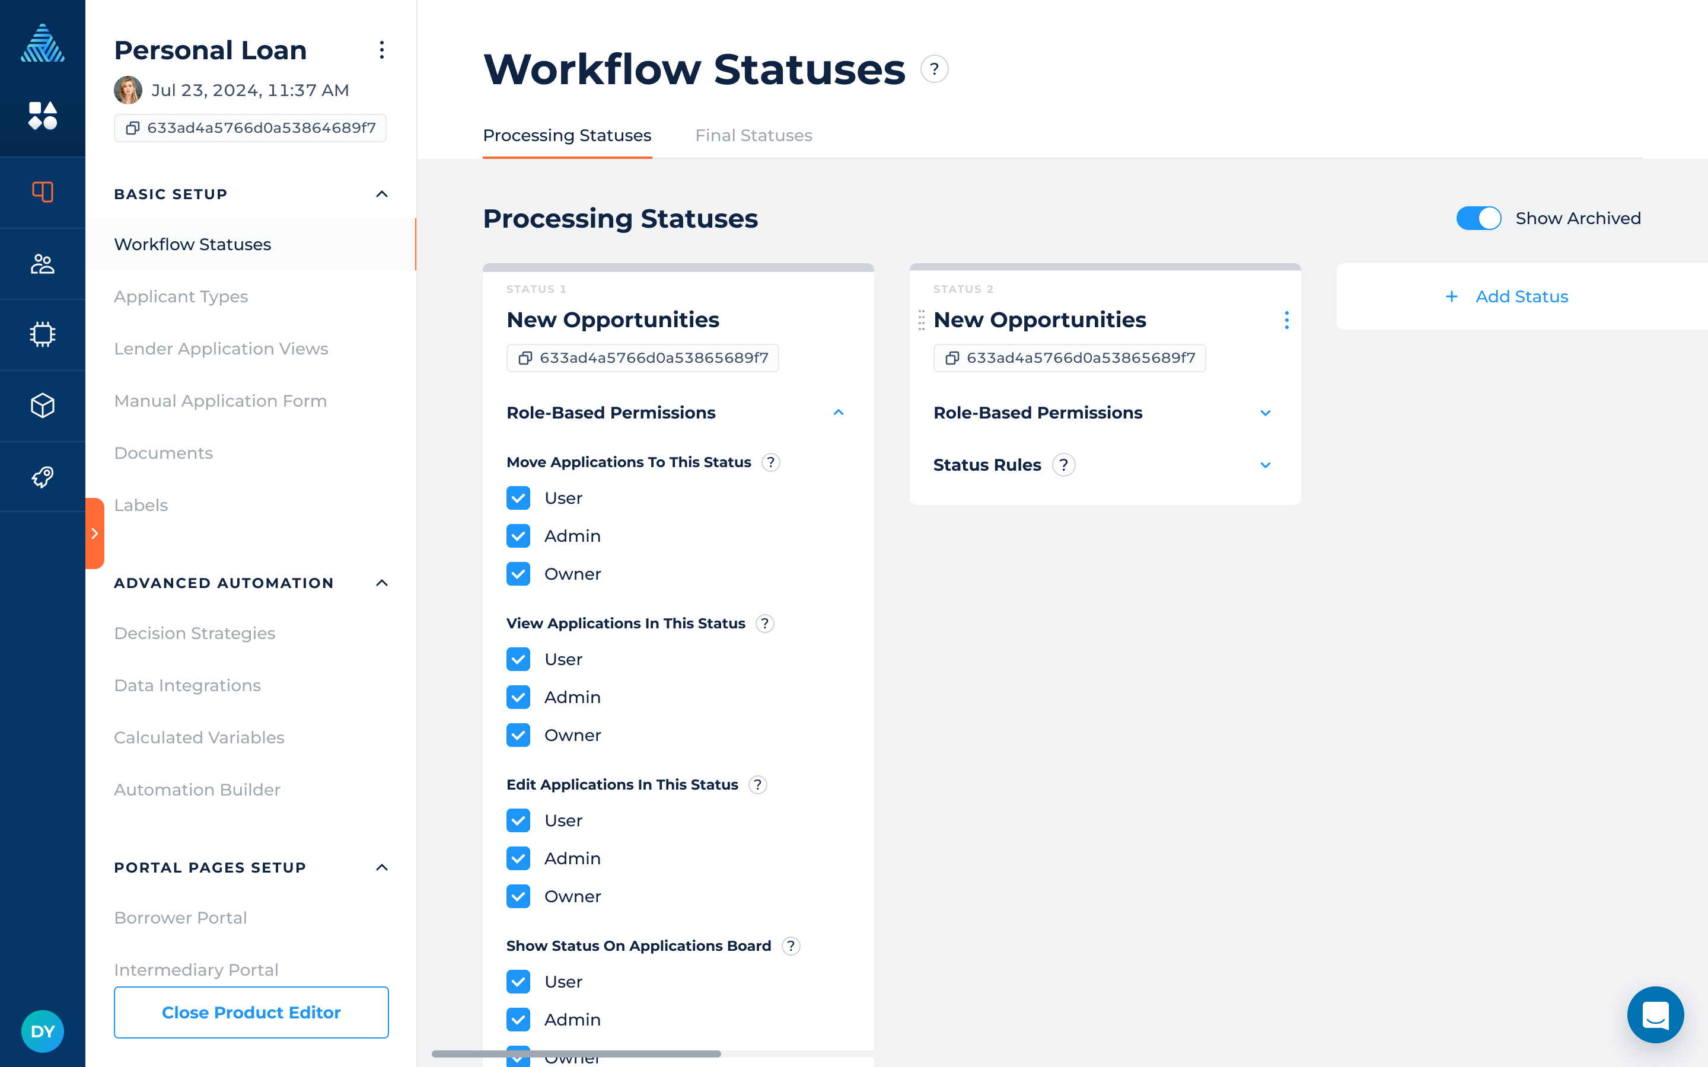The image size is (1708, 1067).
Task: Click the cube package sidebar icon
Action: [x=42, y=406]
